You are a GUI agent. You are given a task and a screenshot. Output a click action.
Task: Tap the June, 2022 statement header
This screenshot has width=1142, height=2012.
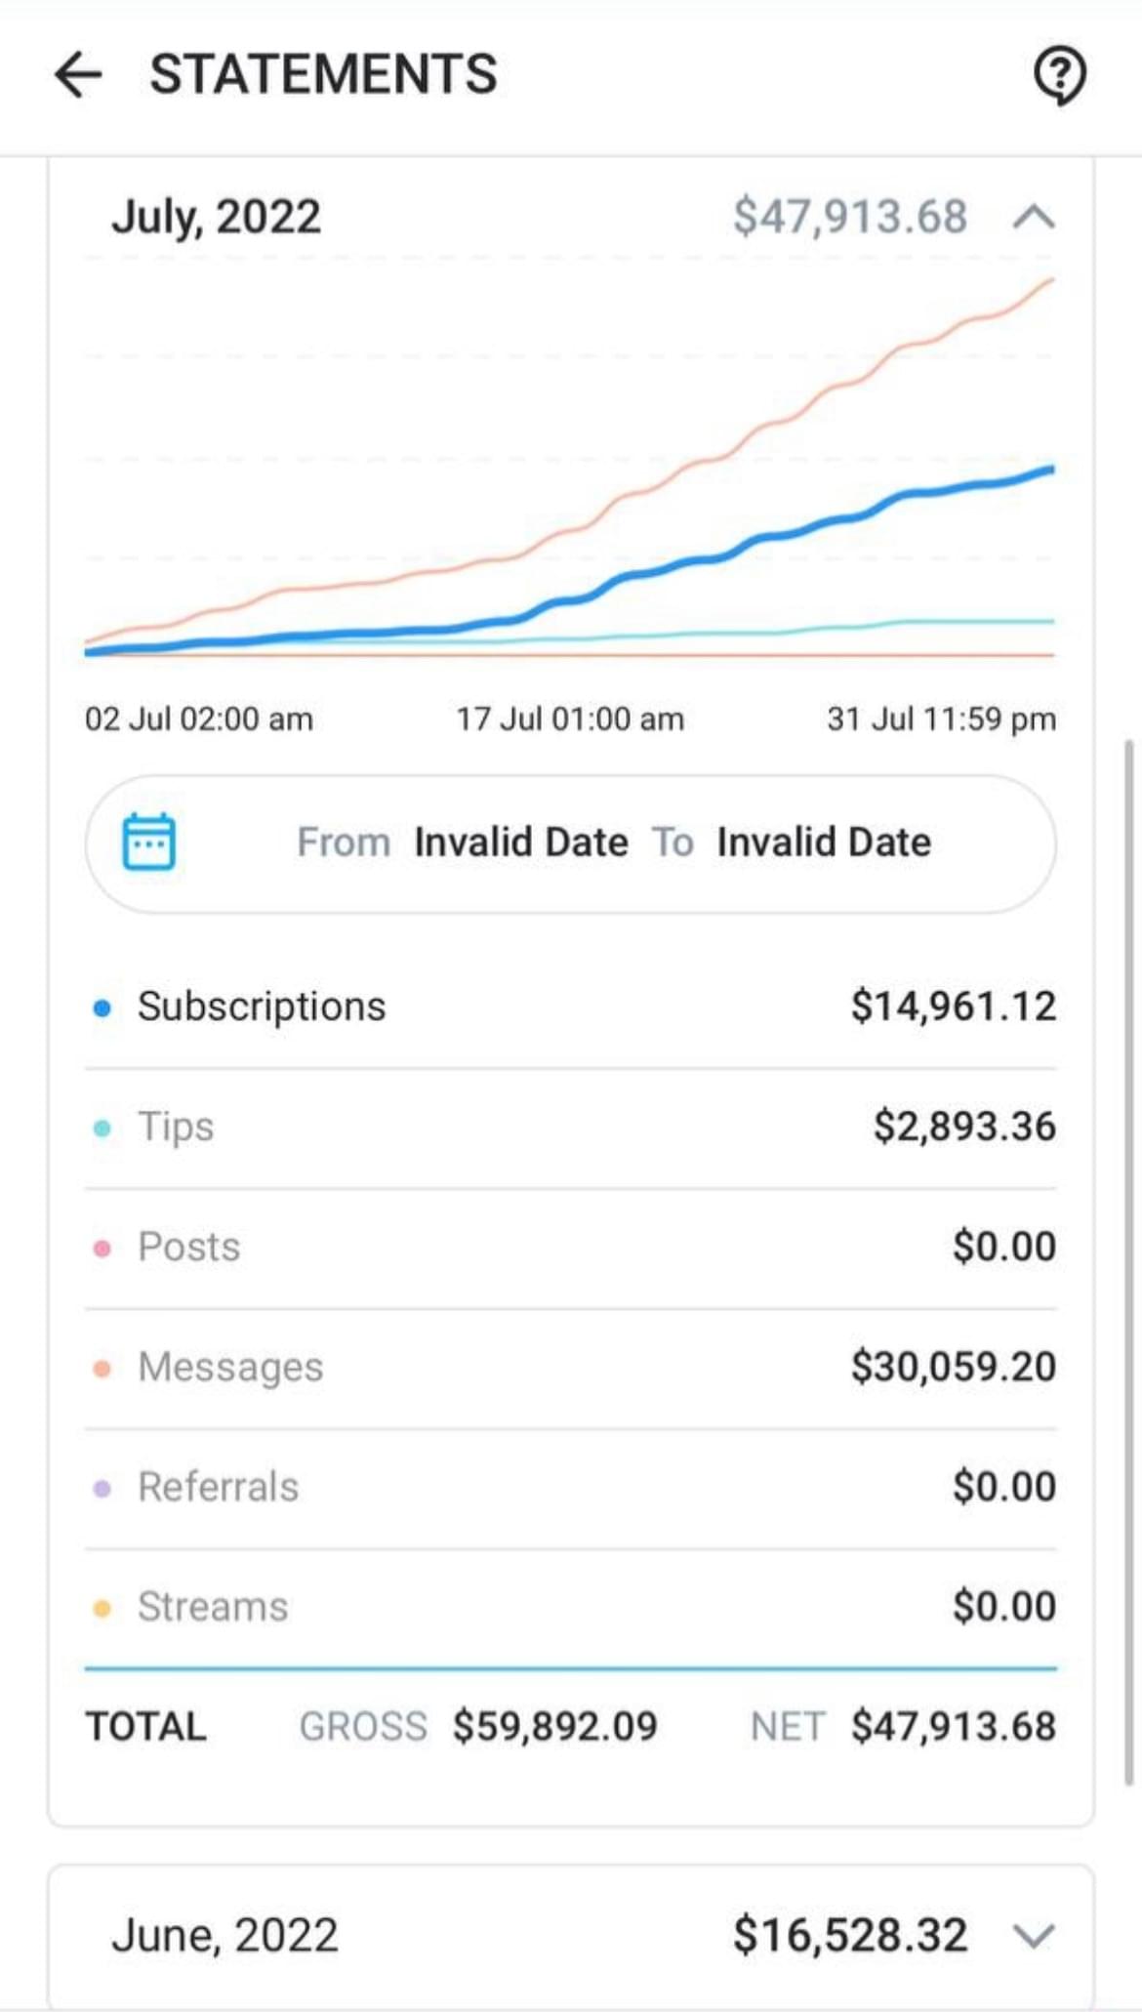[225, 1935]
